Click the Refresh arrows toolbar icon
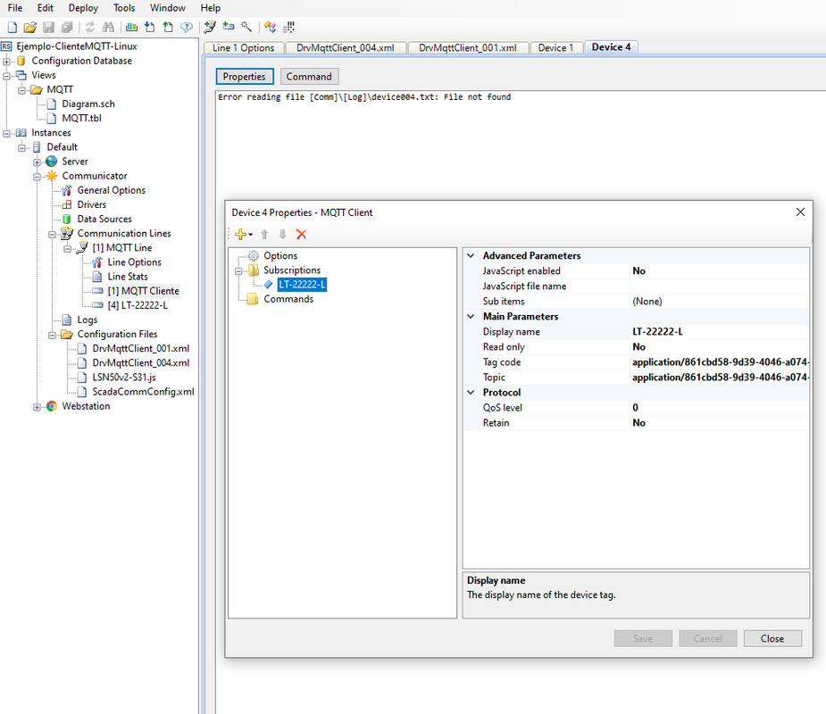This screenshot has width=826, height=714. pos(90,27)
